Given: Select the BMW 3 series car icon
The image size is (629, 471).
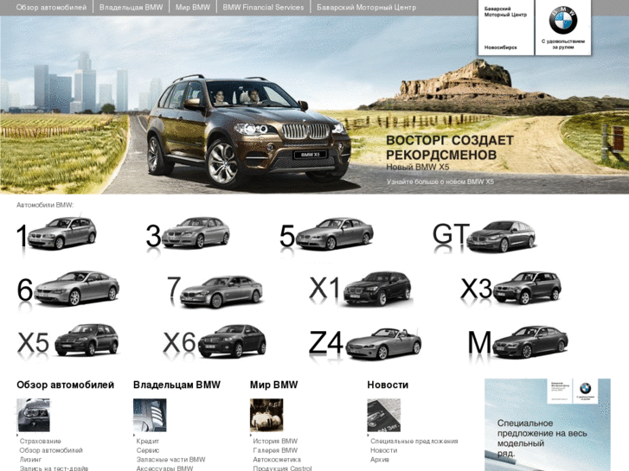Looking at the screenshot, I should coord(188,233).
